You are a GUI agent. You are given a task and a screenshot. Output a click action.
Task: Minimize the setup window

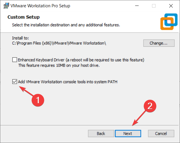pyautogui.click(x=137, y=6)
